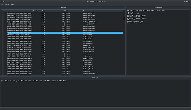Click GUID 094788DA-6FFA-4031-B435-FF962 in highlighted row
This screenshot has height=110, width=191.
[20, 33]
